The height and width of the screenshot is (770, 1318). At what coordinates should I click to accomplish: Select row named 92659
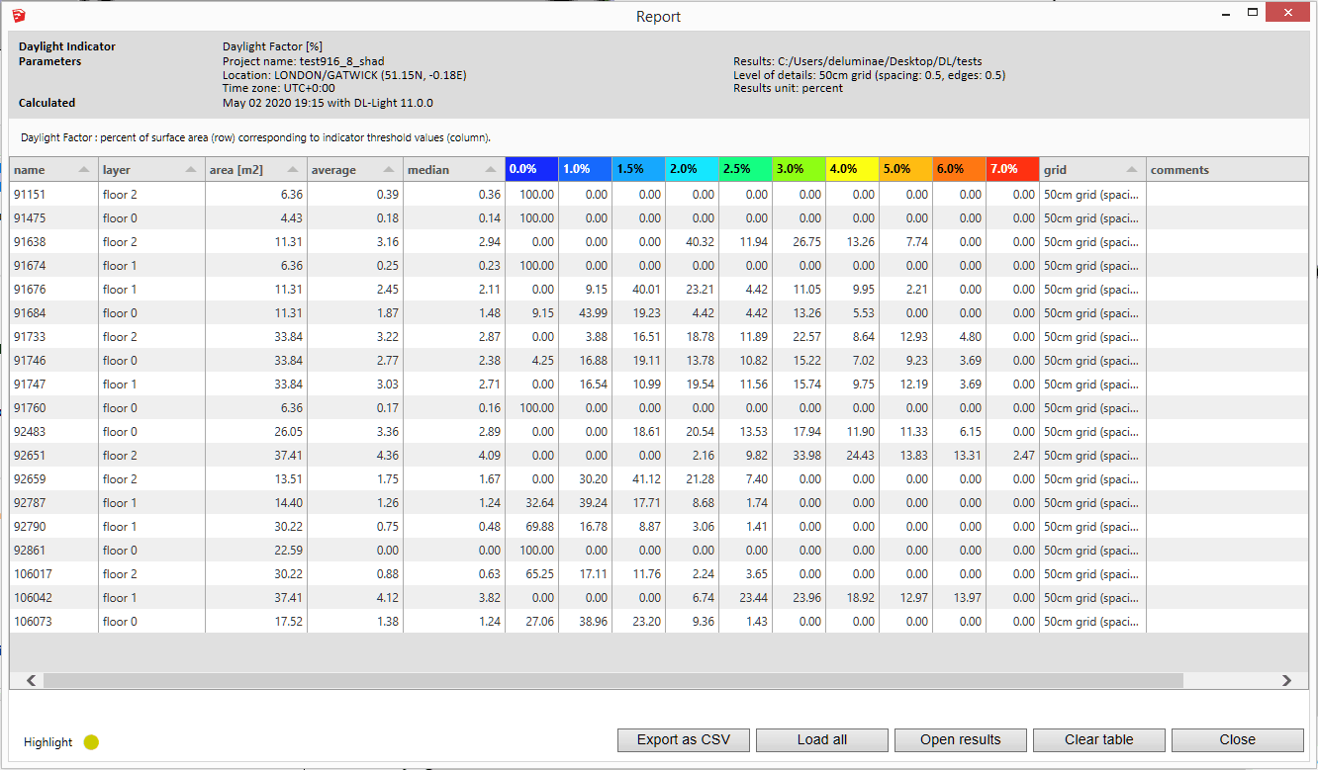(x=659, y=479)
